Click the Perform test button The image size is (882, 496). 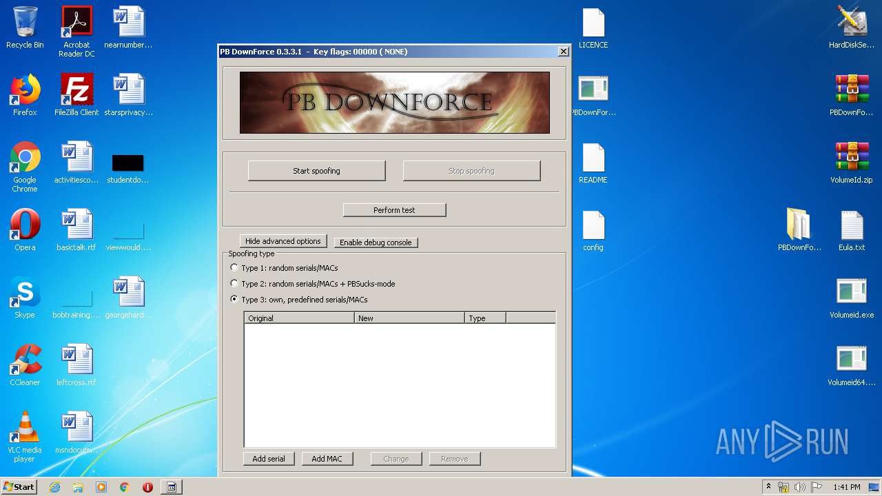[394, 210]
